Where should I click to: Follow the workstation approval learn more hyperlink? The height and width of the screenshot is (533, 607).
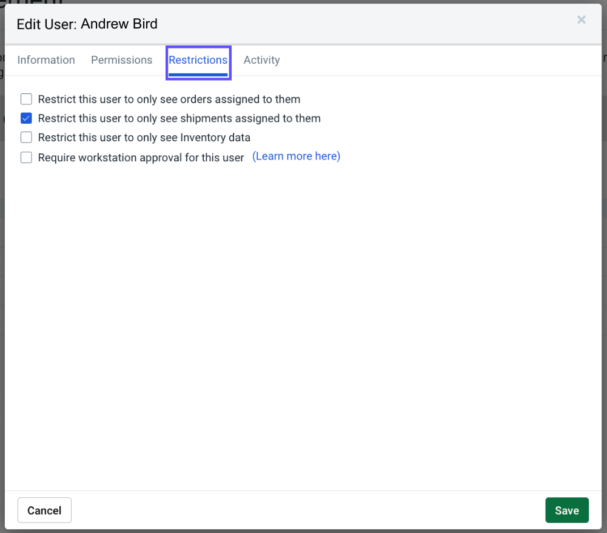click(296, 156)
